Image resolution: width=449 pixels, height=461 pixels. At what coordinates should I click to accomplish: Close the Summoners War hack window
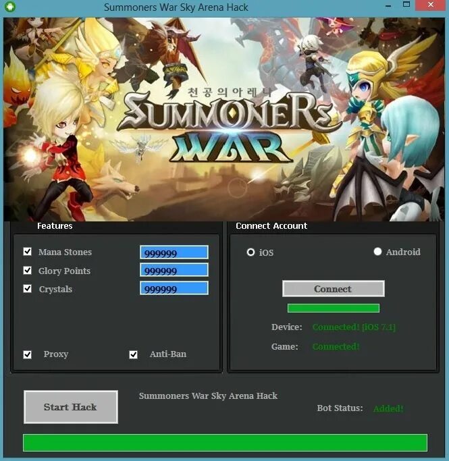(431, 5)
